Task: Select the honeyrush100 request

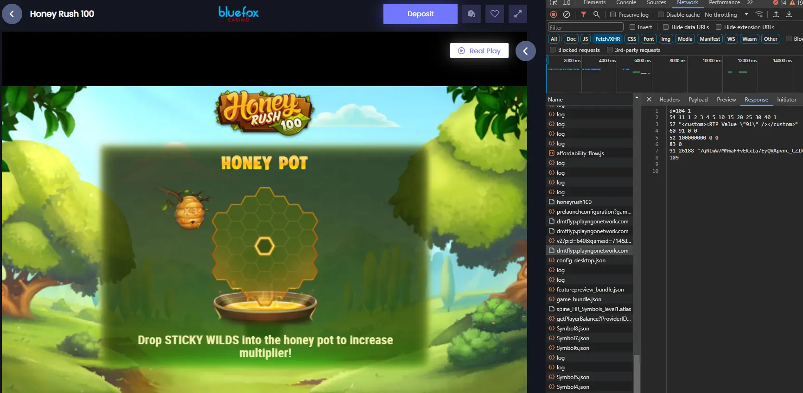Action: (x=589, y=202)
